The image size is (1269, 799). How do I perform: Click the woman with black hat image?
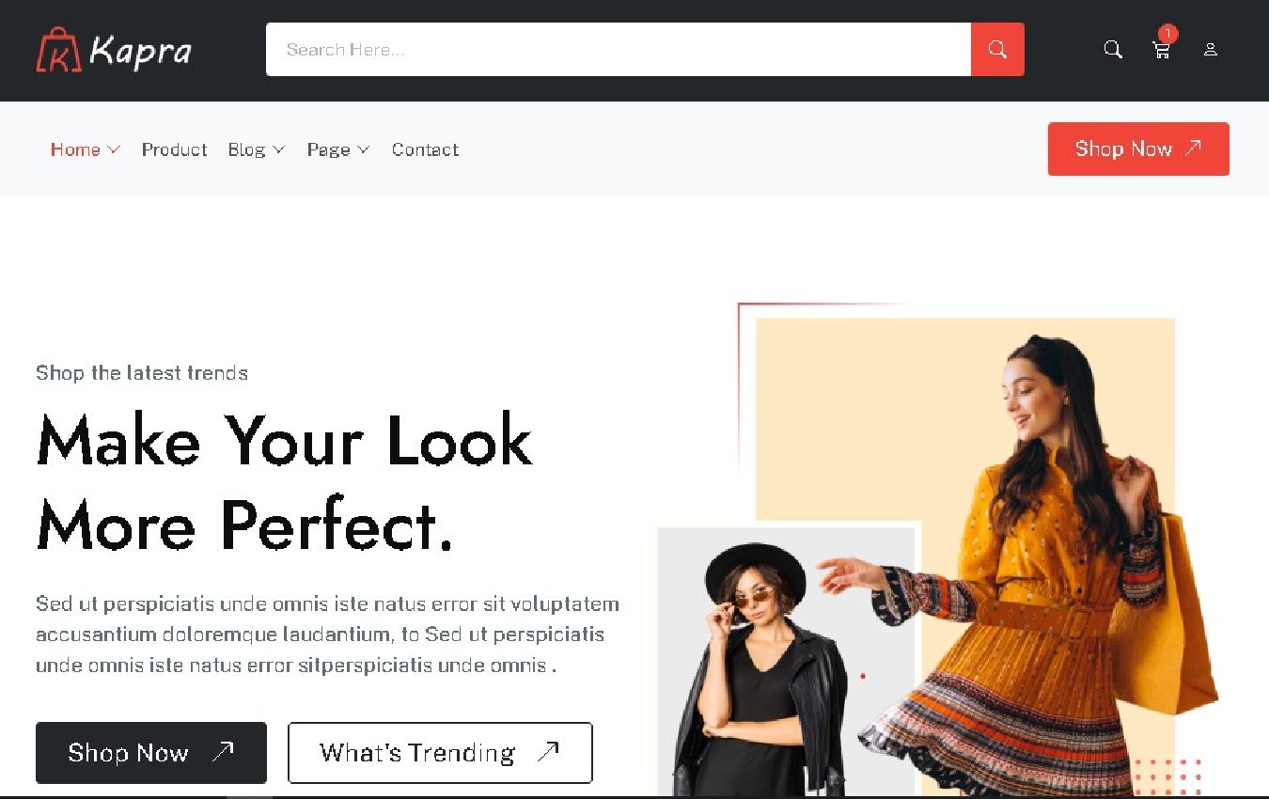click(761, 669)
